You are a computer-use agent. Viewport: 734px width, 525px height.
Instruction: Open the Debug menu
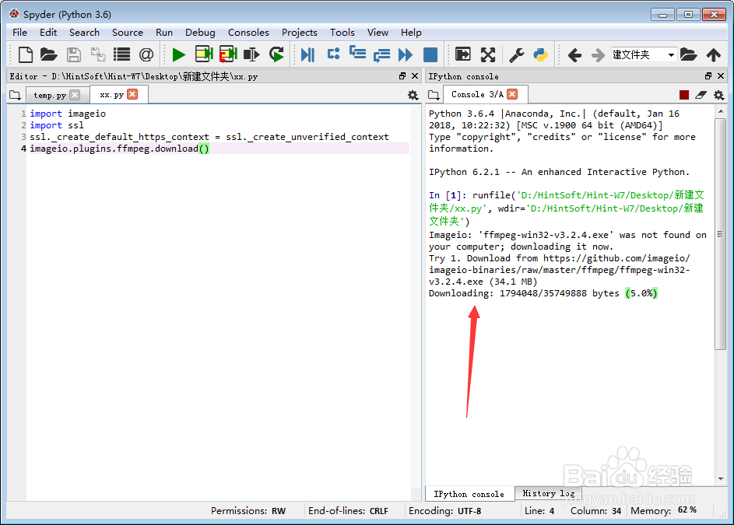(x=200, y=33)
